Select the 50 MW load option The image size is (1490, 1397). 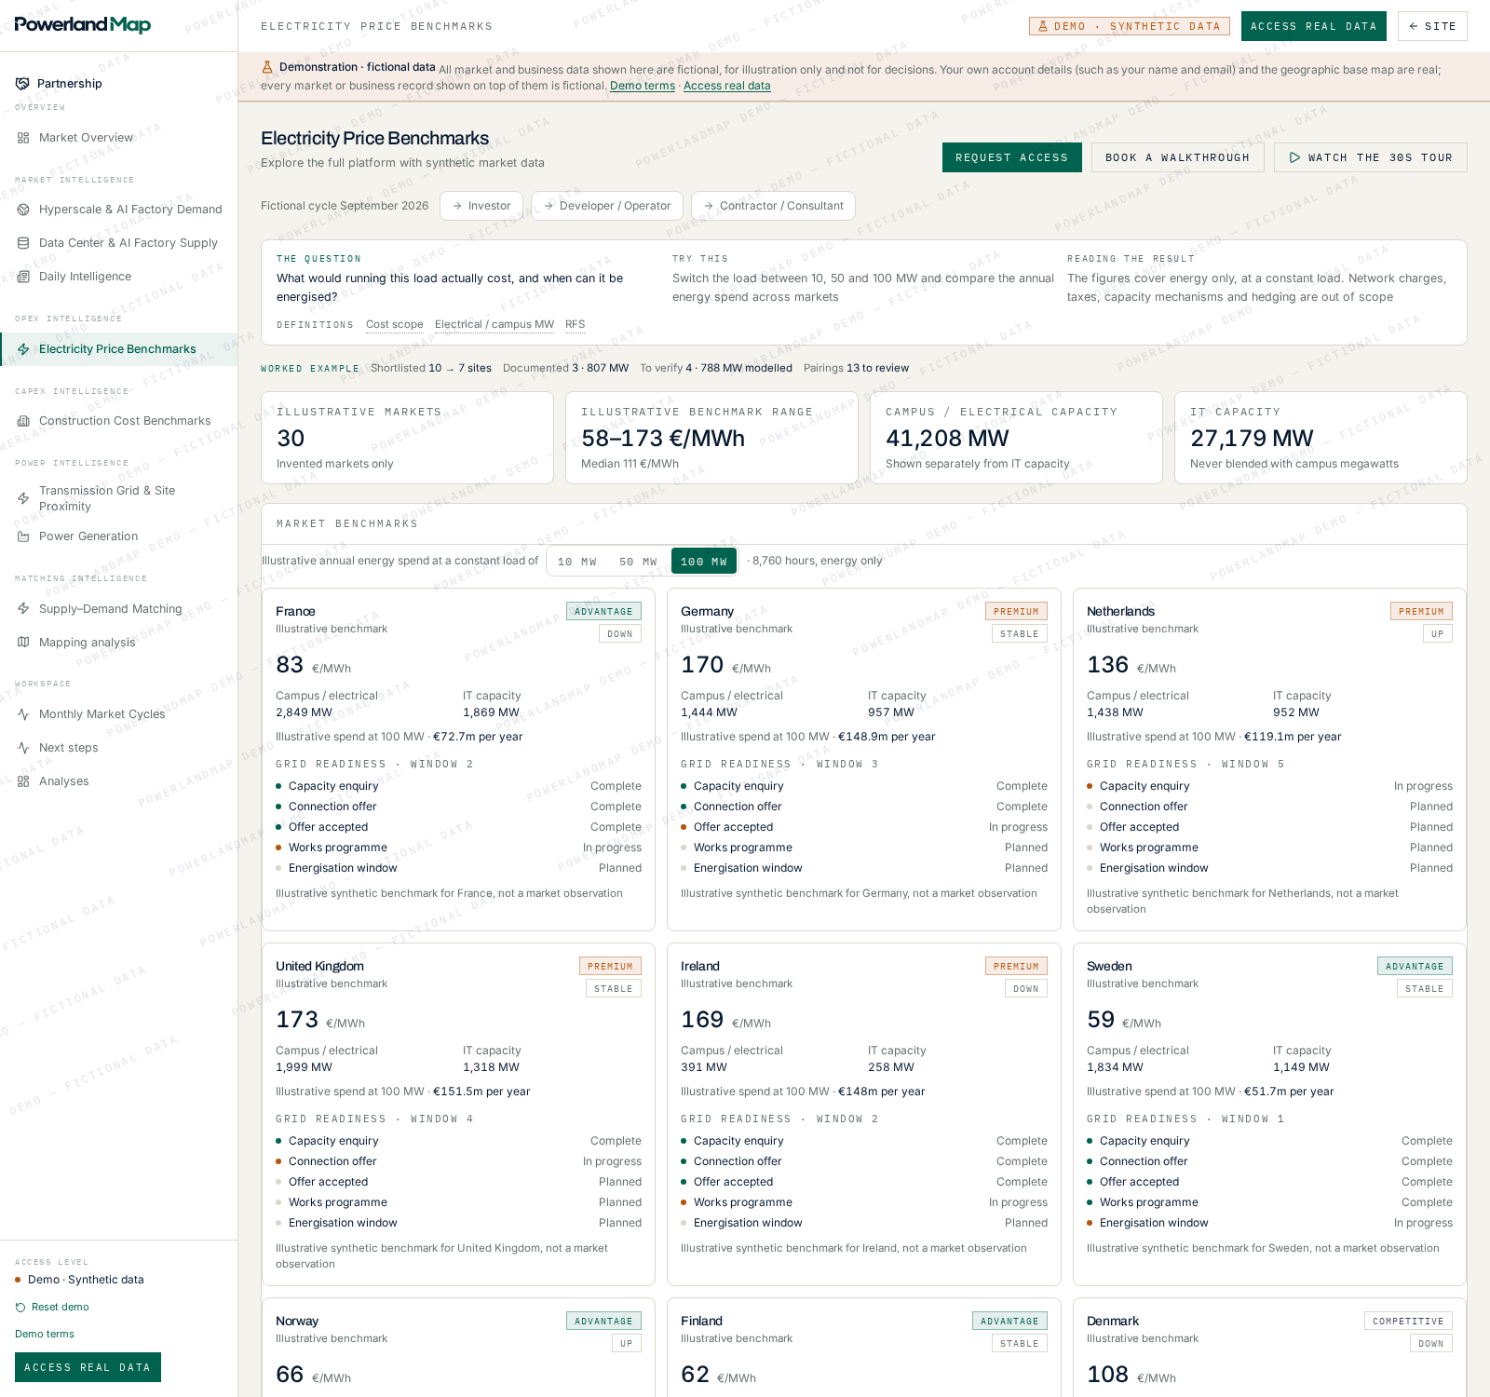click(638, 562)
